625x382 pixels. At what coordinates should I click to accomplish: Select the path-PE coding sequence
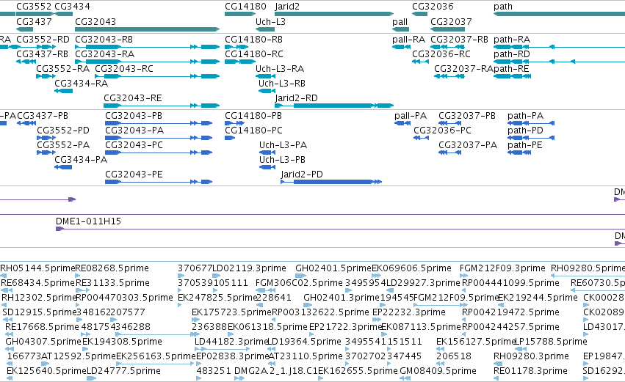(525, 145)
